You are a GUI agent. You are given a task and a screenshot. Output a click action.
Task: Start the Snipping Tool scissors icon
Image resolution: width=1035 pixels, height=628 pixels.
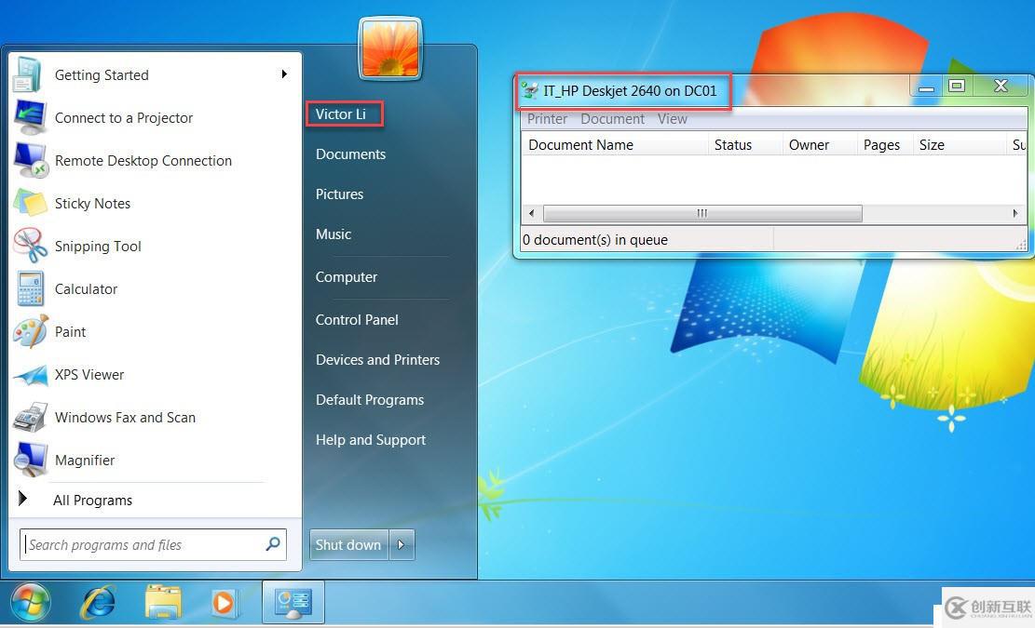pyautogui.click(x=31, y=246)
